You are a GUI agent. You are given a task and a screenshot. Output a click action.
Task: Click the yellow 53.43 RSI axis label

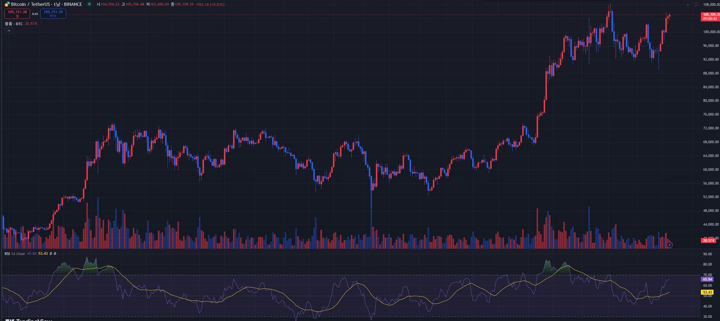coord(707,292)
